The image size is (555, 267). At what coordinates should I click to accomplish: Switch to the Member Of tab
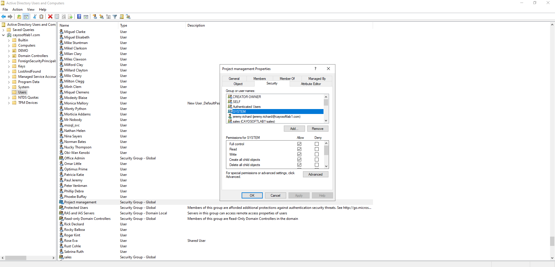coord(287,79)
